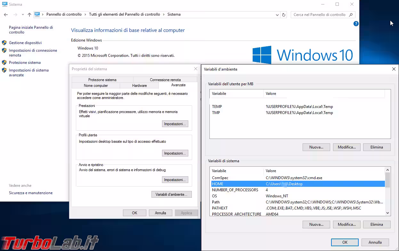This screenshot has width=399, height=251.
Task: Click scroll down arrow in system variables
Action: (x=388, y=213)
